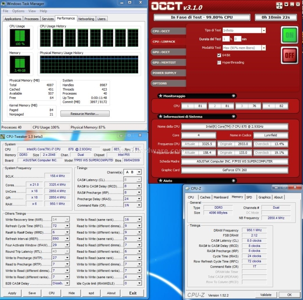Image resolution: width=303 pixels, height=300 pixels.
Task: Open the RAS# Precharge (tRP) dropdown
Action: [139, 193]
